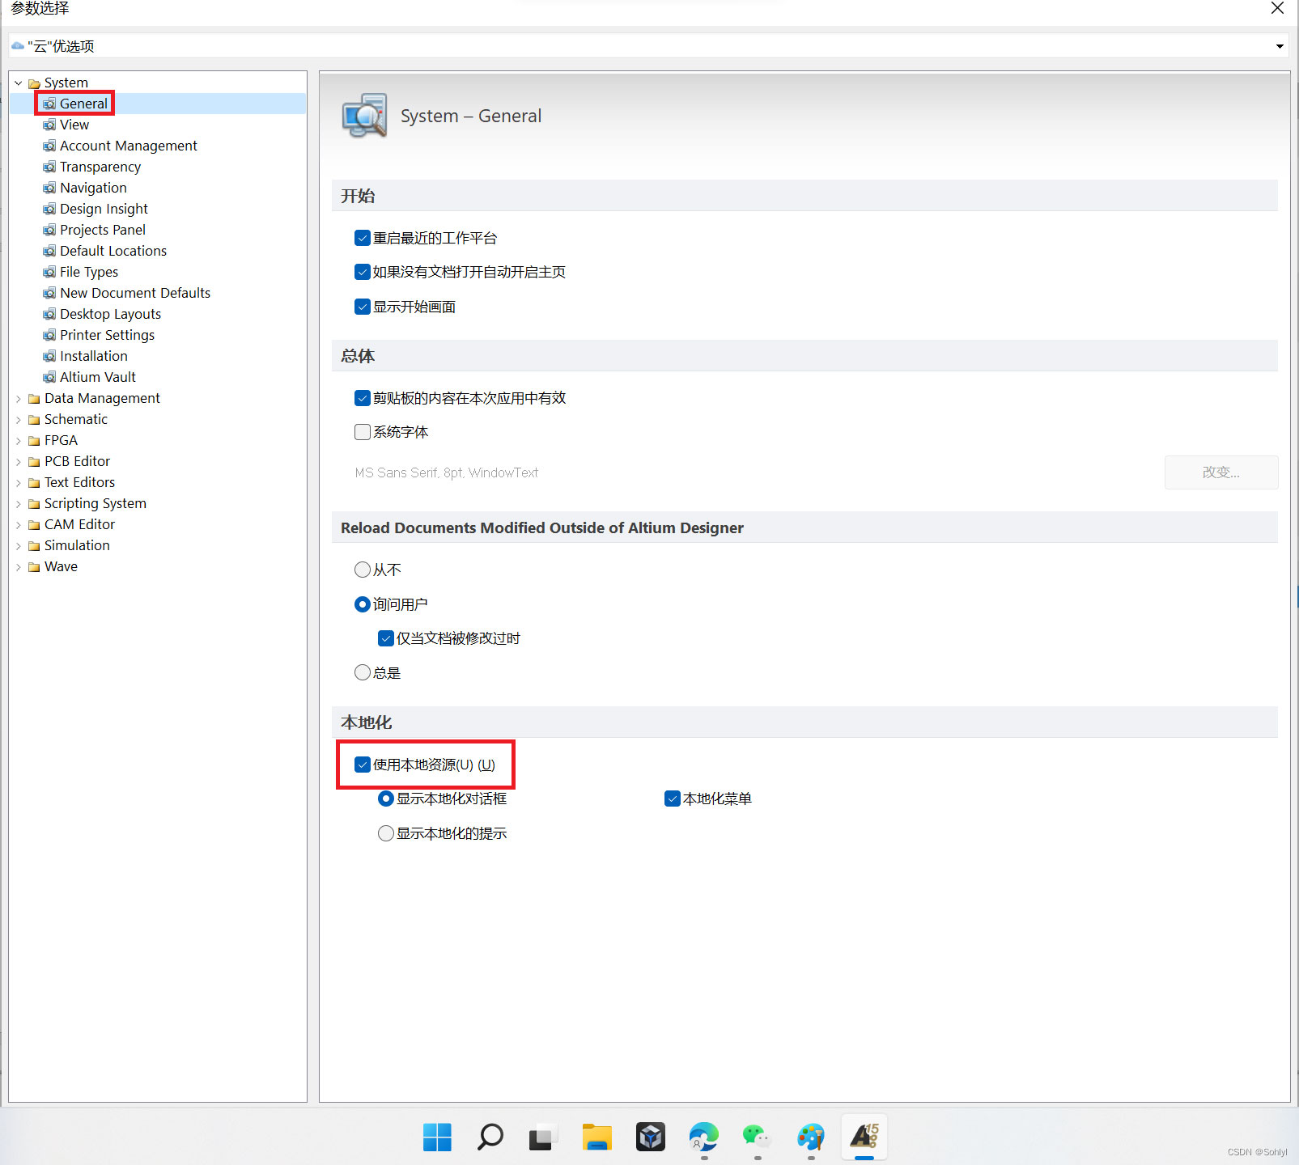Click the Schematic folder icon
Viewport: 1299px width, 1165px height.
point(34,420)
